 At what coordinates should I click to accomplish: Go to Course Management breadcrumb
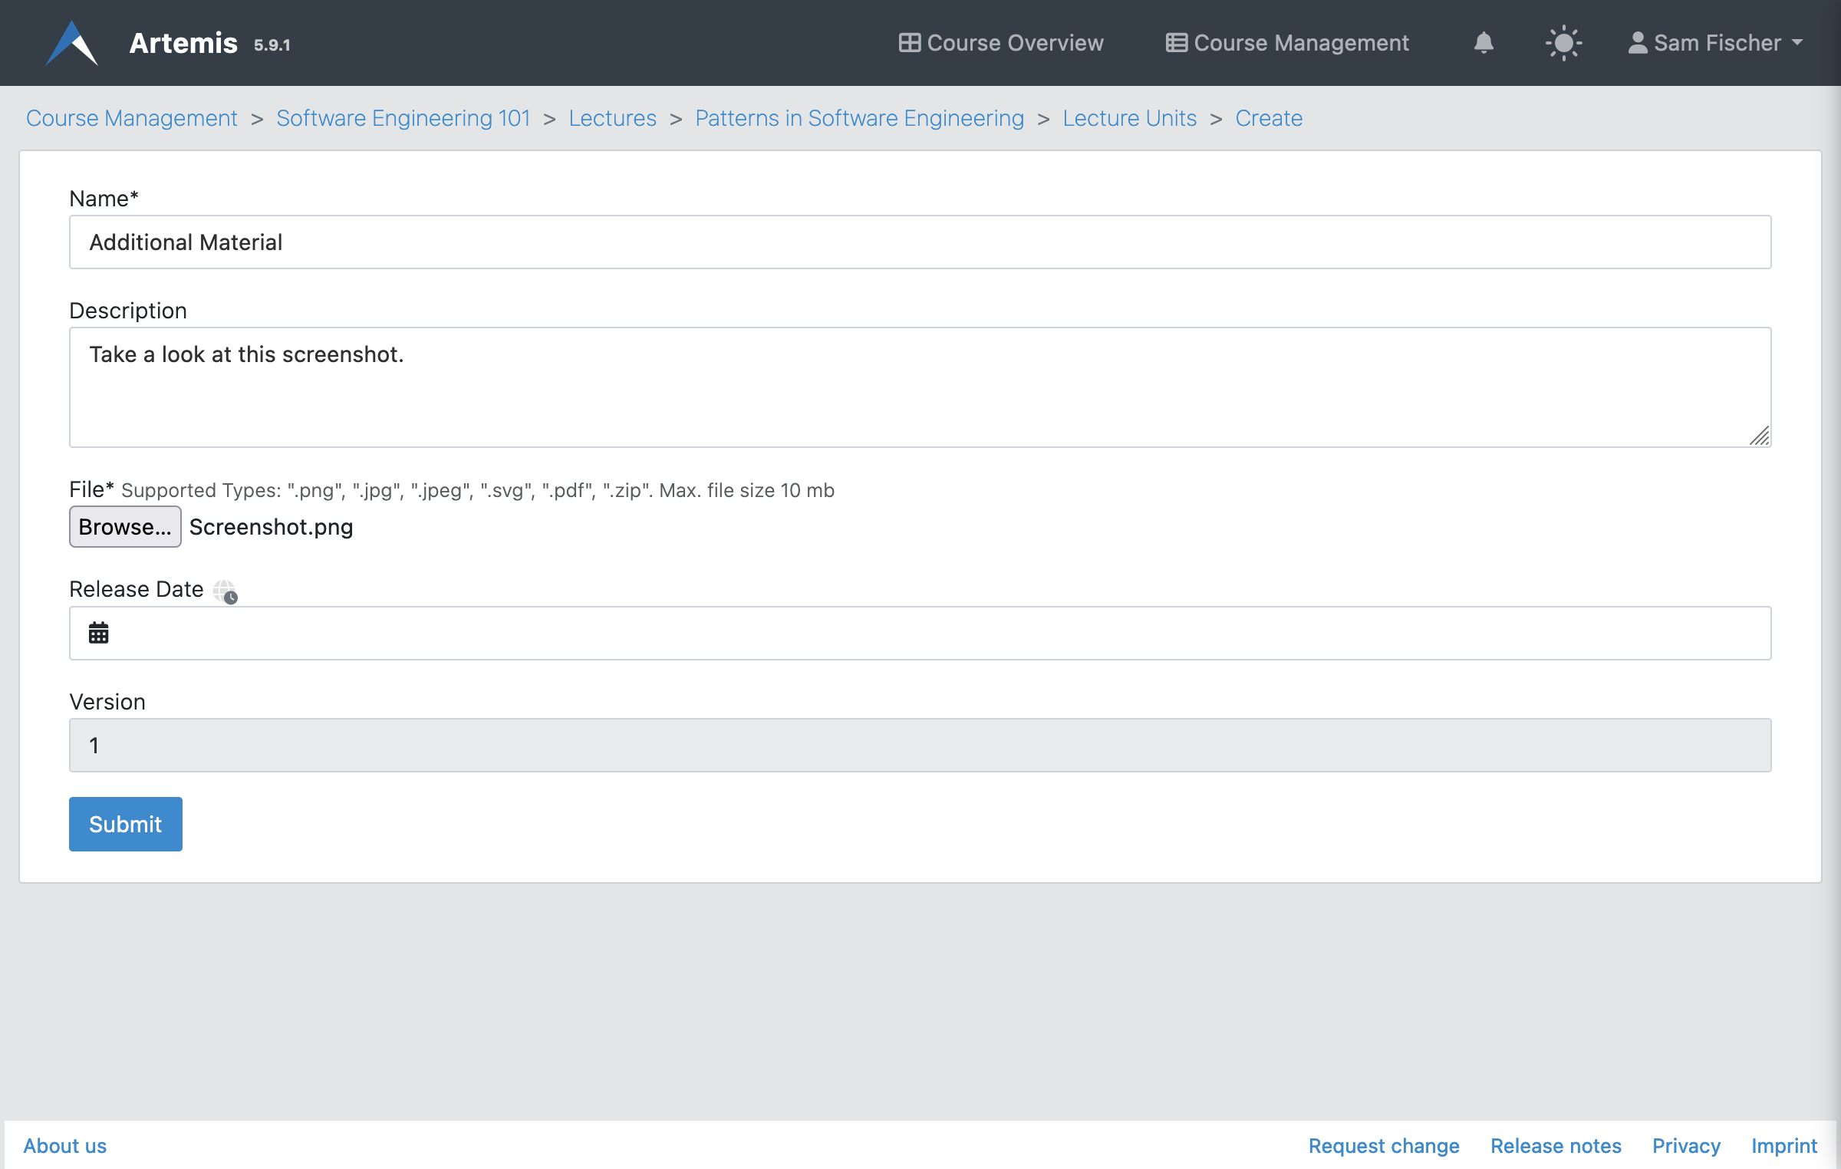point(132,118)
